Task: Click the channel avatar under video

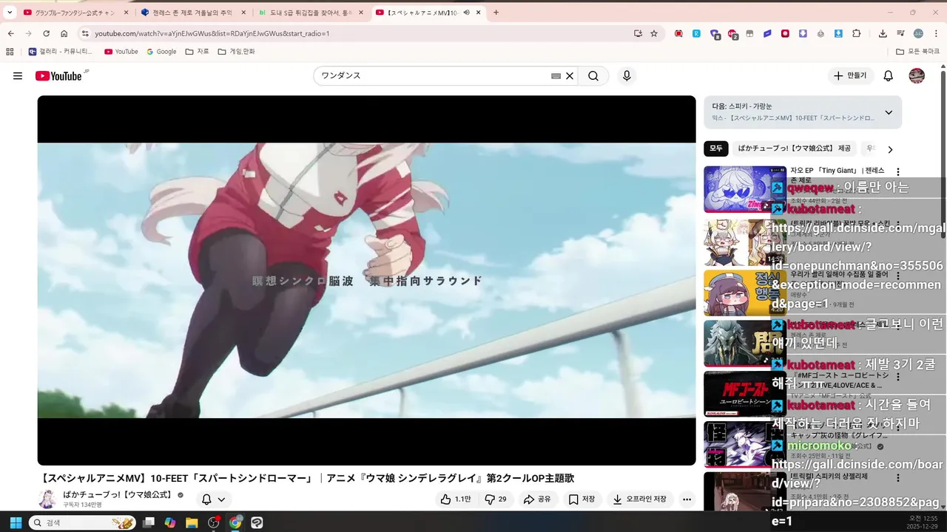Action: 47,499
